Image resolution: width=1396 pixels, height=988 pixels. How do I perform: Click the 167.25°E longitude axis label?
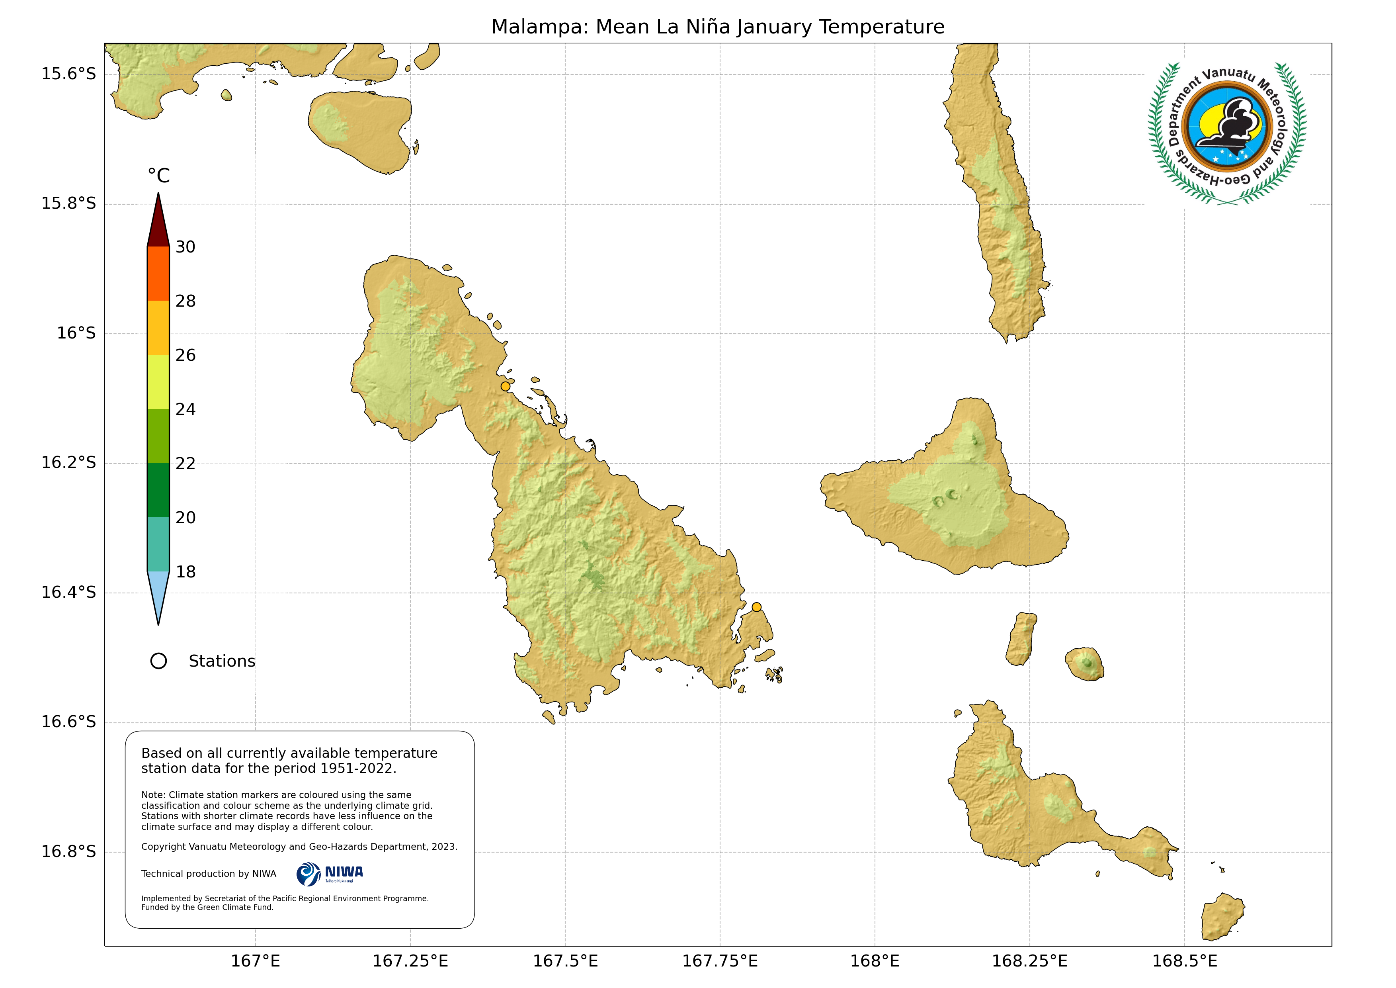point(410,961)
